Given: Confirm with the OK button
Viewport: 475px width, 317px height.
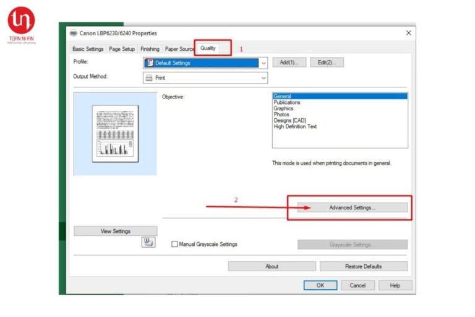Looking at the screenshot, I should pyautogui.click(x=320, y=285).
